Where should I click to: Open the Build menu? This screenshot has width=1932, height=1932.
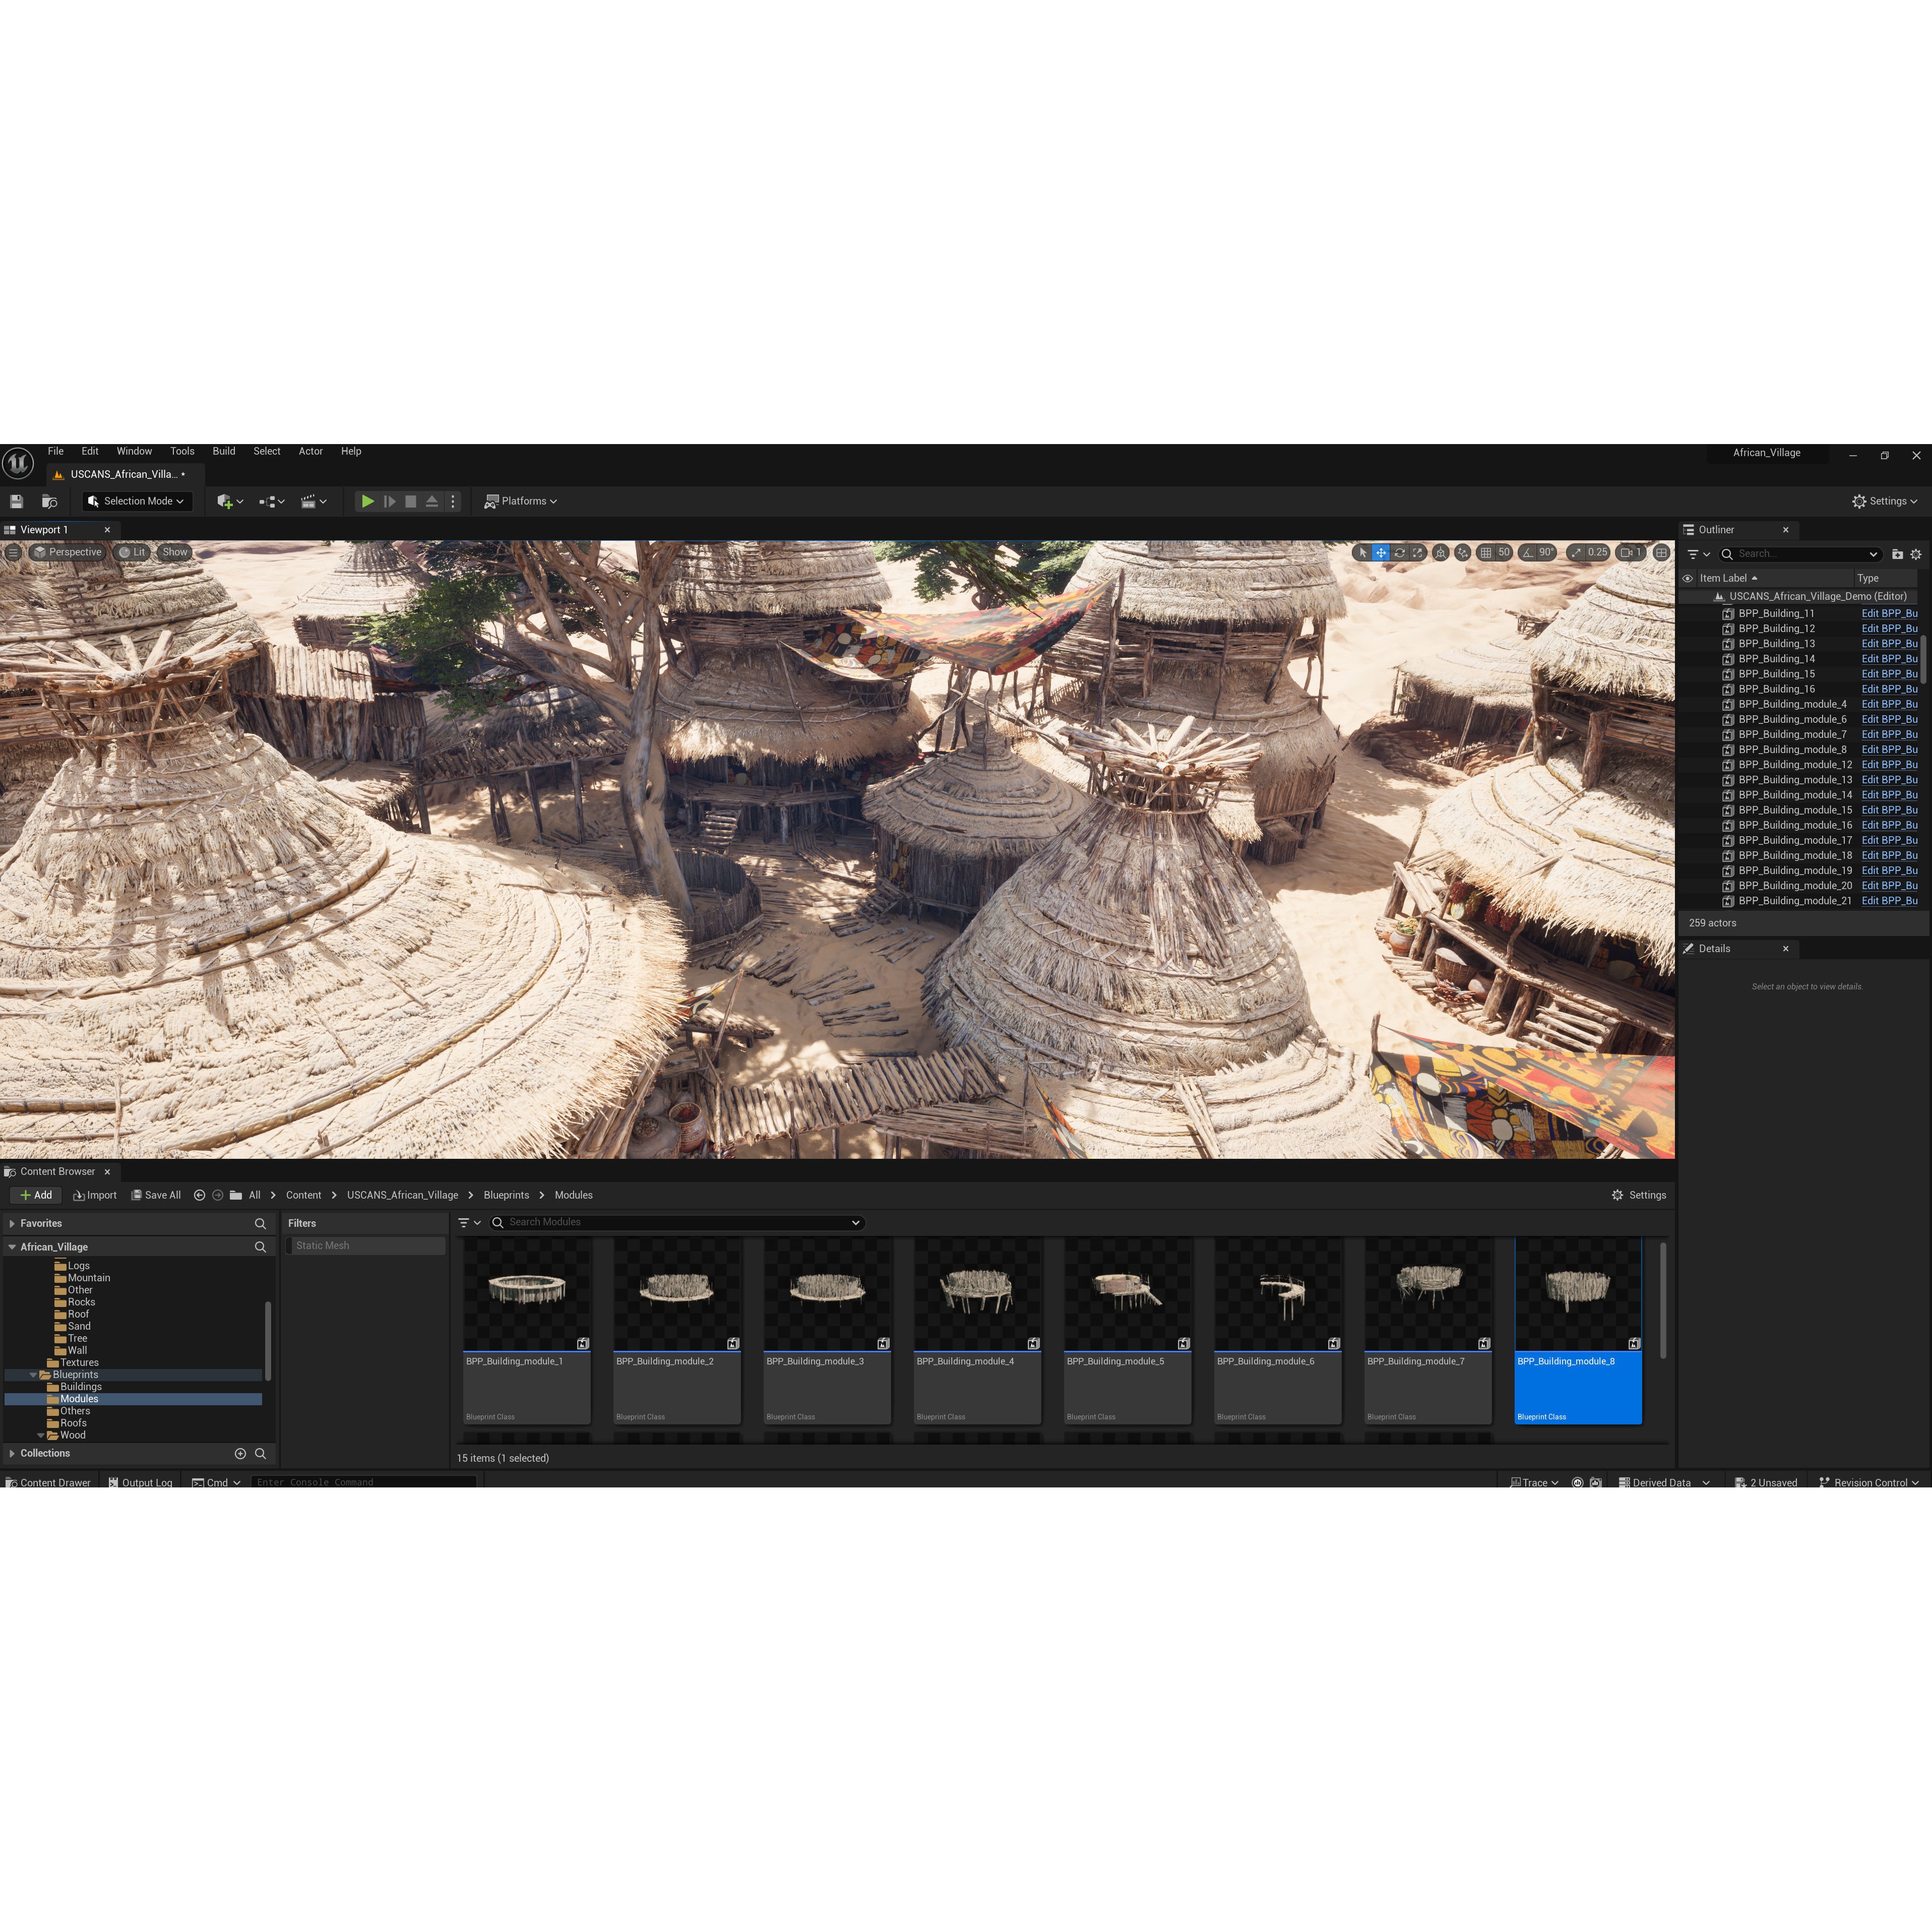point(223,451)
